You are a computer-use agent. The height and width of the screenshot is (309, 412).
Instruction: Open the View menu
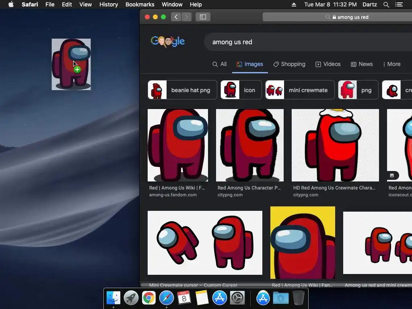(x=85, y=4)
